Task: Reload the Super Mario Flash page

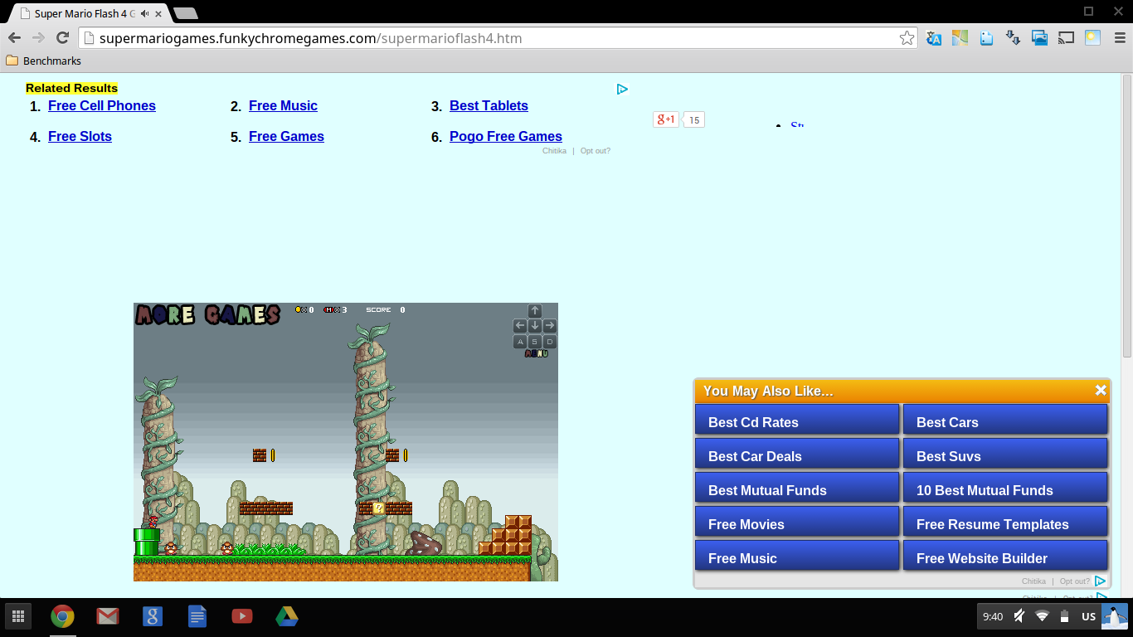Action: [62, 38]
